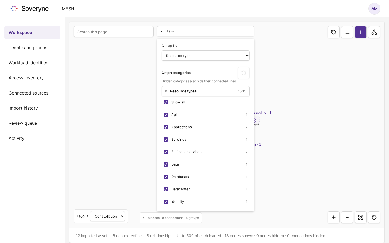
Task: Click the Soveryne brand name link
Action: point(35,9)
